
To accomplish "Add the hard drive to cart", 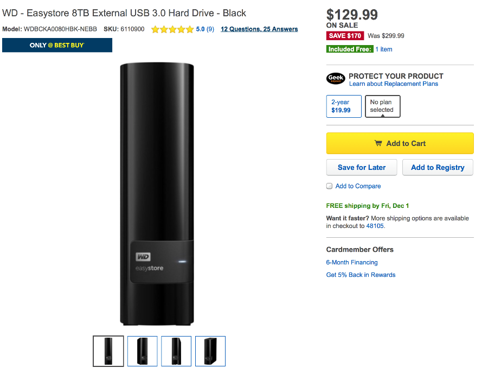I will 400,143.
